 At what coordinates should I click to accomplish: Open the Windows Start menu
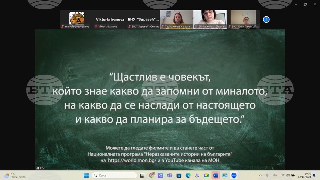86,175
